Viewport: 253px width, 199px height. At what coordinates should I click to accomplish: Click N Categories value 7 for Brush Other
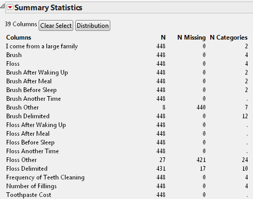coord(246,107)
